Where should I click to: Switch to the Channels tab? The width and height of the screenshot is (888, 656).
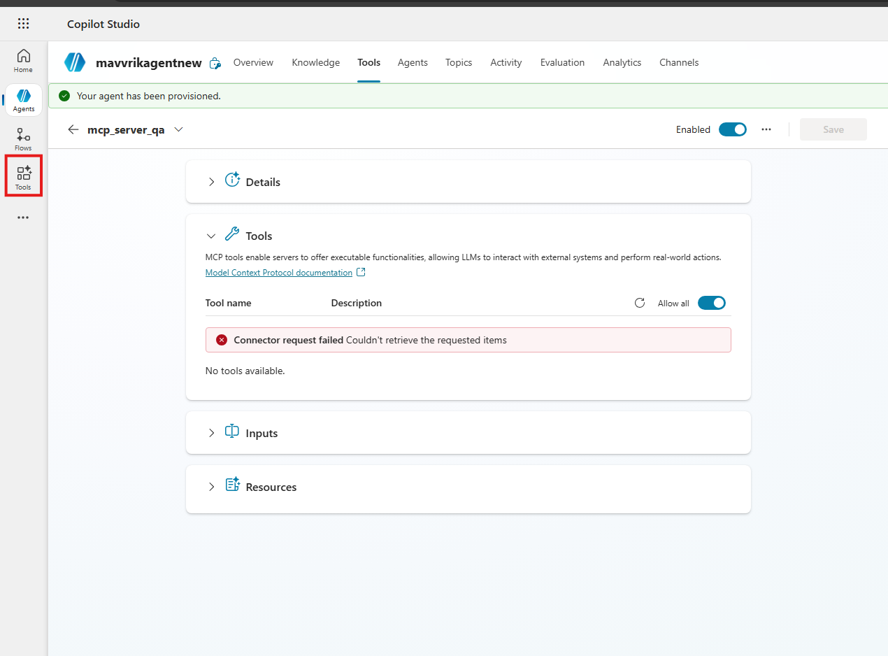click(x=679, y=62)
